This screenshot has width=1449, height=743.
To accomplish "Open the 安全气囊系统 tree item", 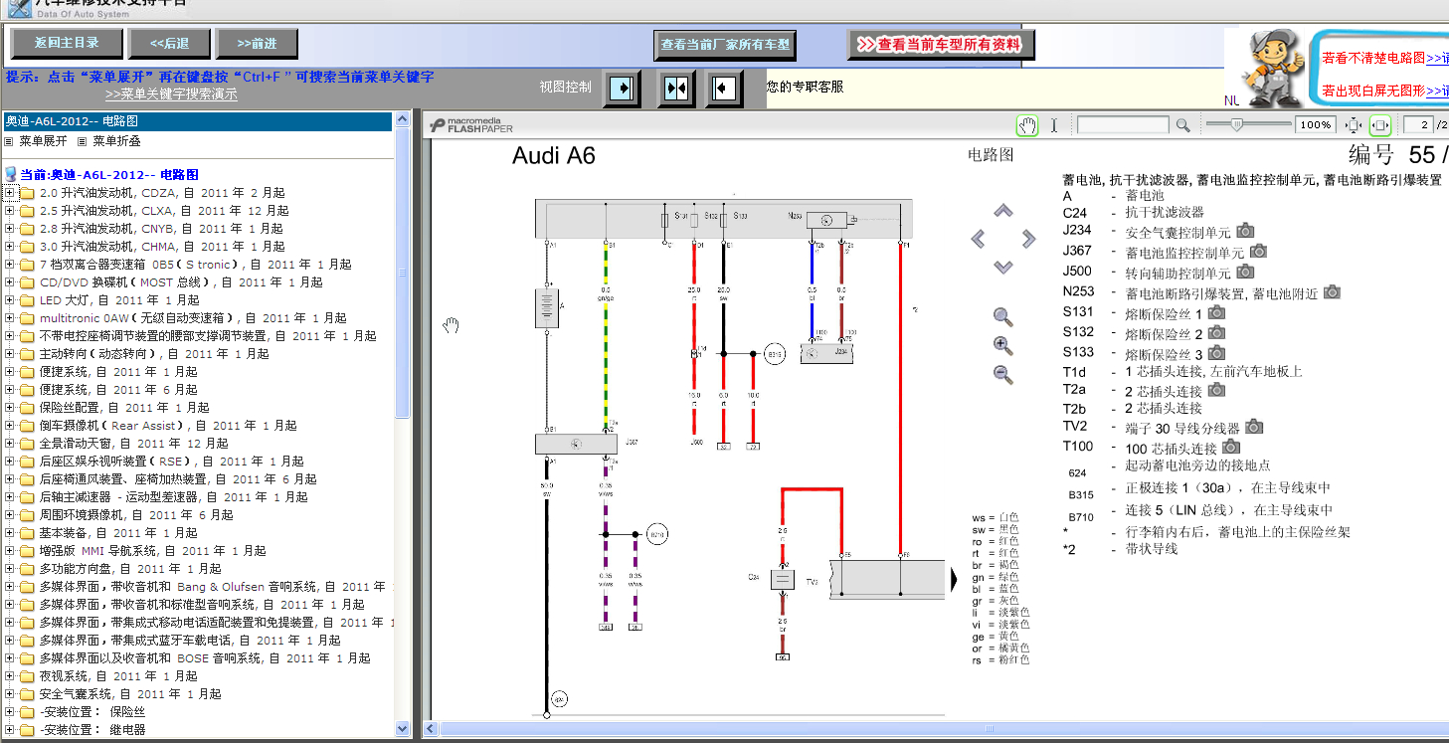I will 130,694.
